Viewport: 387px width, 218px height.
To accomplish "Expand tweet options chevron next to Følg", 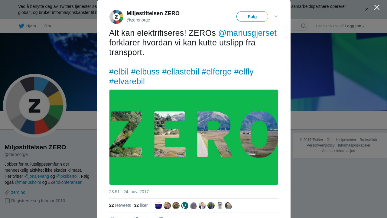I will pyautogui.click(x=276, y=17).
